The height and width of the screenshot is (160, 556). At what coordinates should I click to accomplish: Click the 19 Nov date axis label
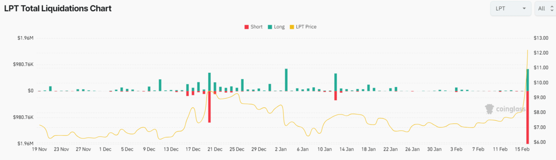click(x=39, y=149)
